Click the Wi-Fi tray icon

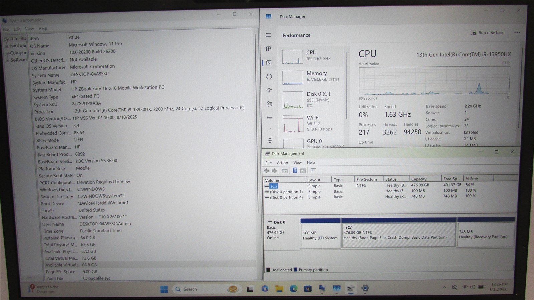point(465,287)
